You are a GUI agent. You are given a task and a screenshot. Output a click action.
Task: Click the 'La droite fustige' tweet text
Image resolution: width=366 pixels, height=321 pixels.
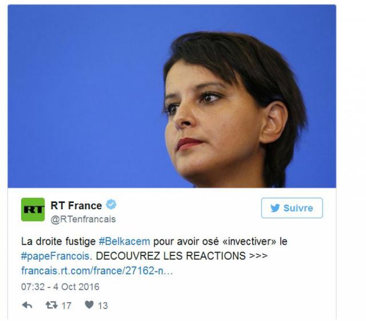(58, 242)
